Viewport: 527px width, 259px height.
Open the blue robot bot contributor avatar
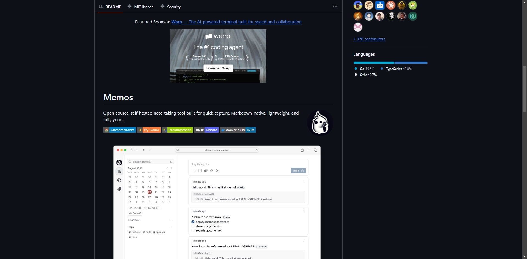click(x=380, y=5)
